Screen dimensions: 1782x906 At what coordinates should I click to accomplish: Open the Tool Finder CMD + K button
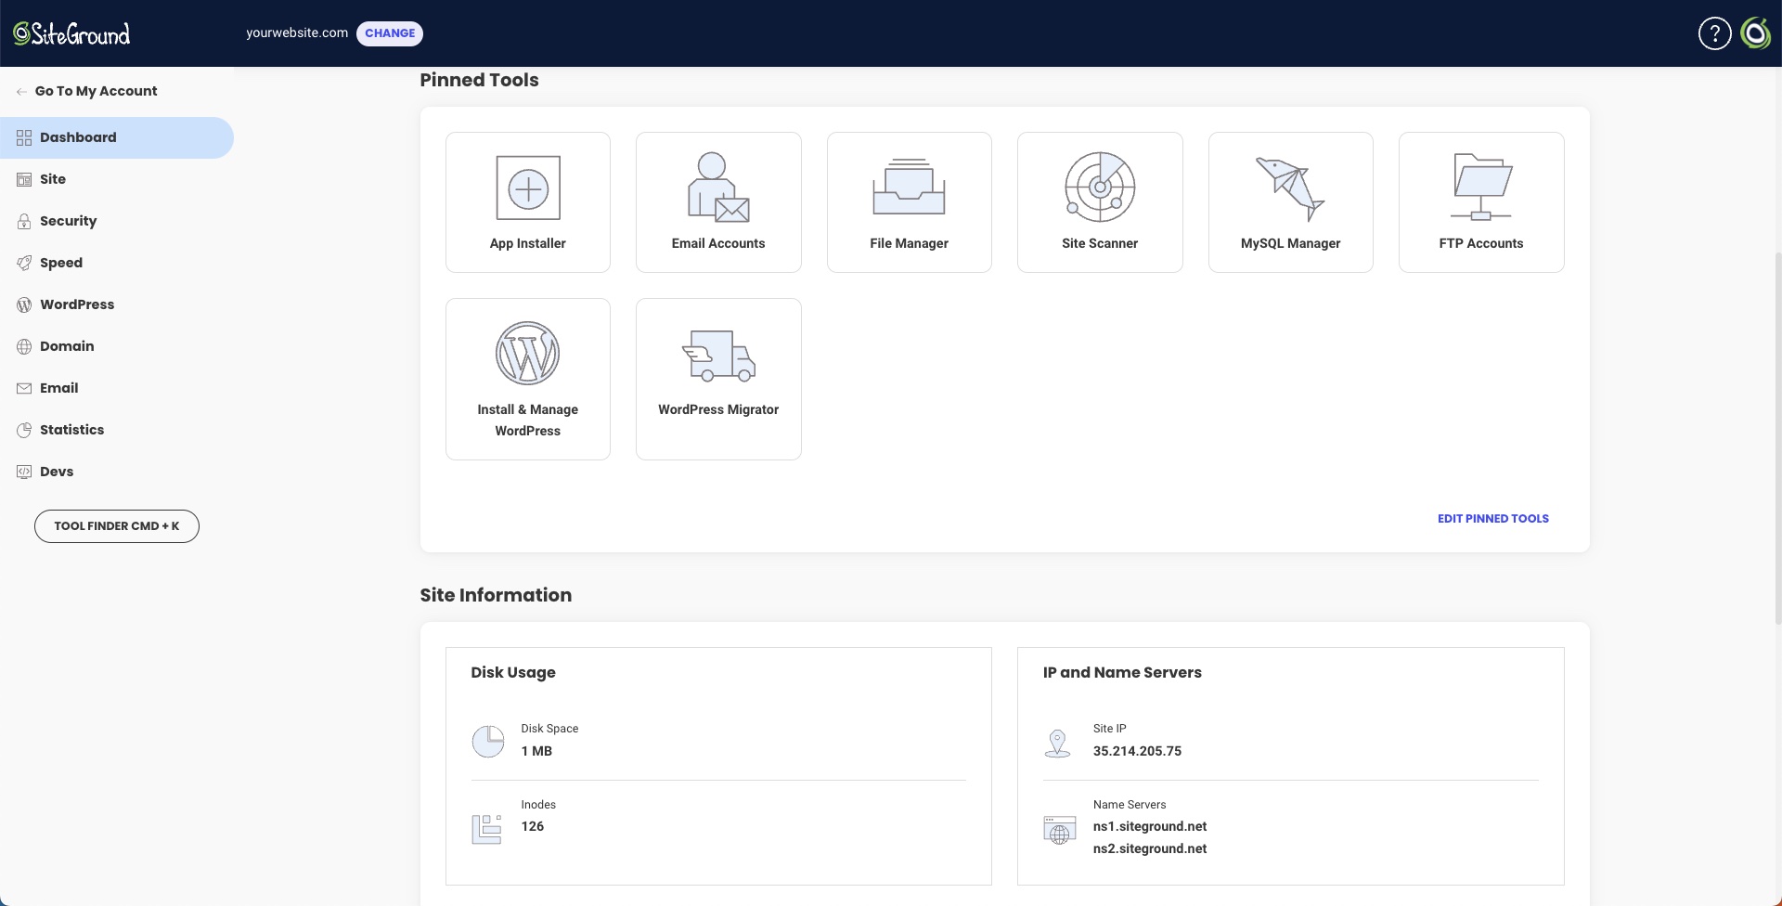(x=117, y=526)
